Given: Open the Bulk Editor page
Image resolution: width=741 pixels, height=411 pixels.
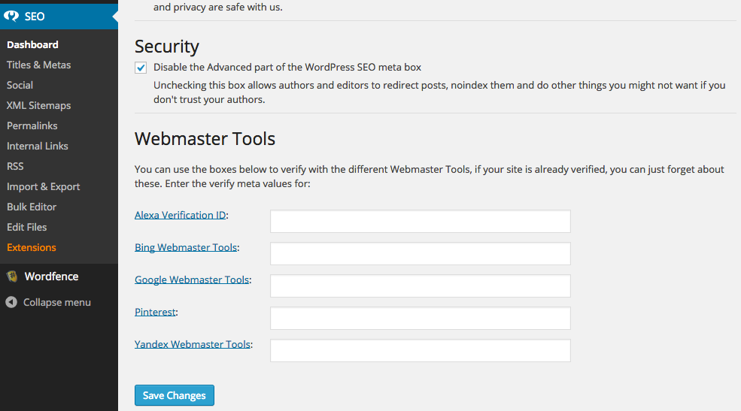Looking at the screenshot, I should [32, 207].
